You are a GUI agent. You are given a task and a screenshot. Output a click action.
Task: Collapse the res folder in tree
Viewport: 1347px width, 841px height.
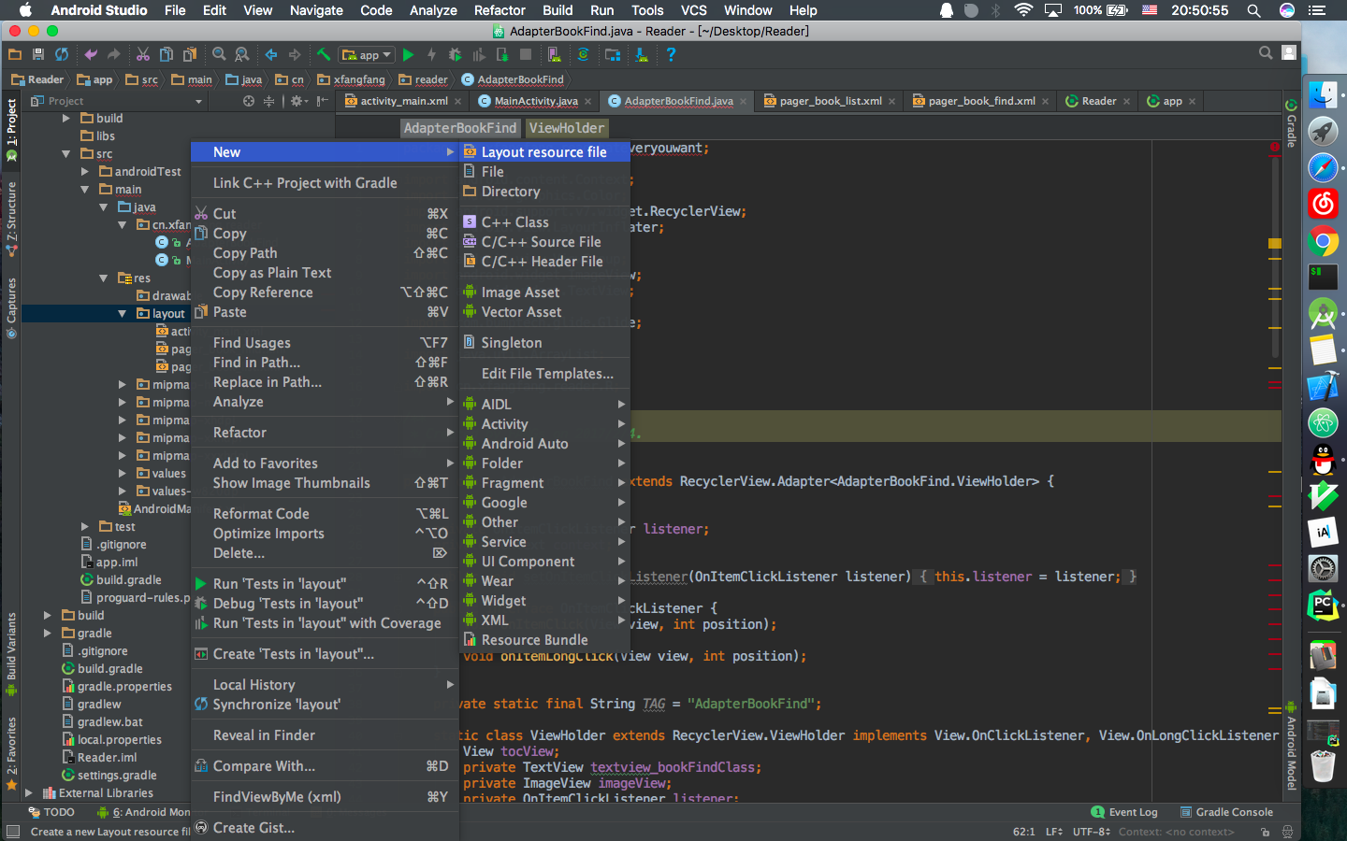[104, 278]
